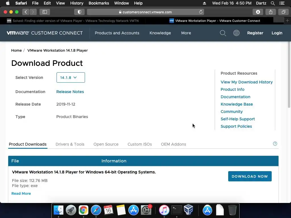Viewport: 291px width, 218px height.
Task: Open language globe selector
Action: pyautogui.click(x=236, y=33)
